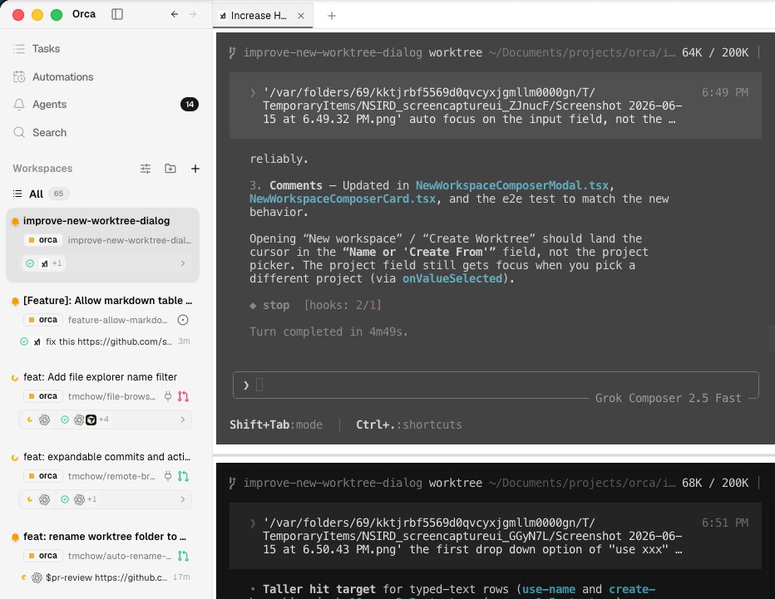Open workspace filter settings sliders icon
Screen dimensions: 775x599
146,169
